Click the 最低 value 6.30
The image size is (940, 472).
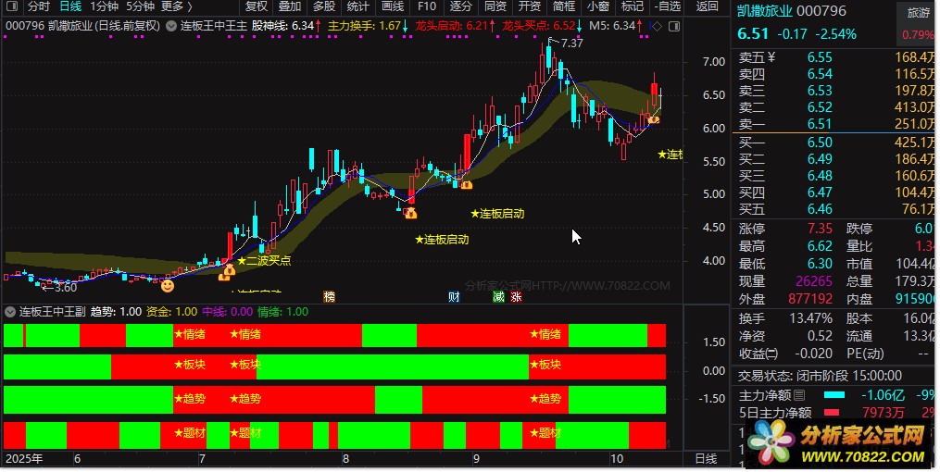click(820, 264)
